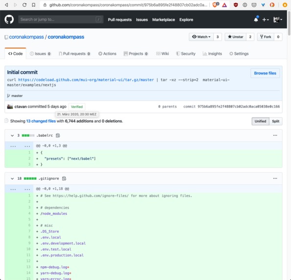The image size is (291, 280).
Task: Click the Verified signature badge
Action: coord(77,107)
